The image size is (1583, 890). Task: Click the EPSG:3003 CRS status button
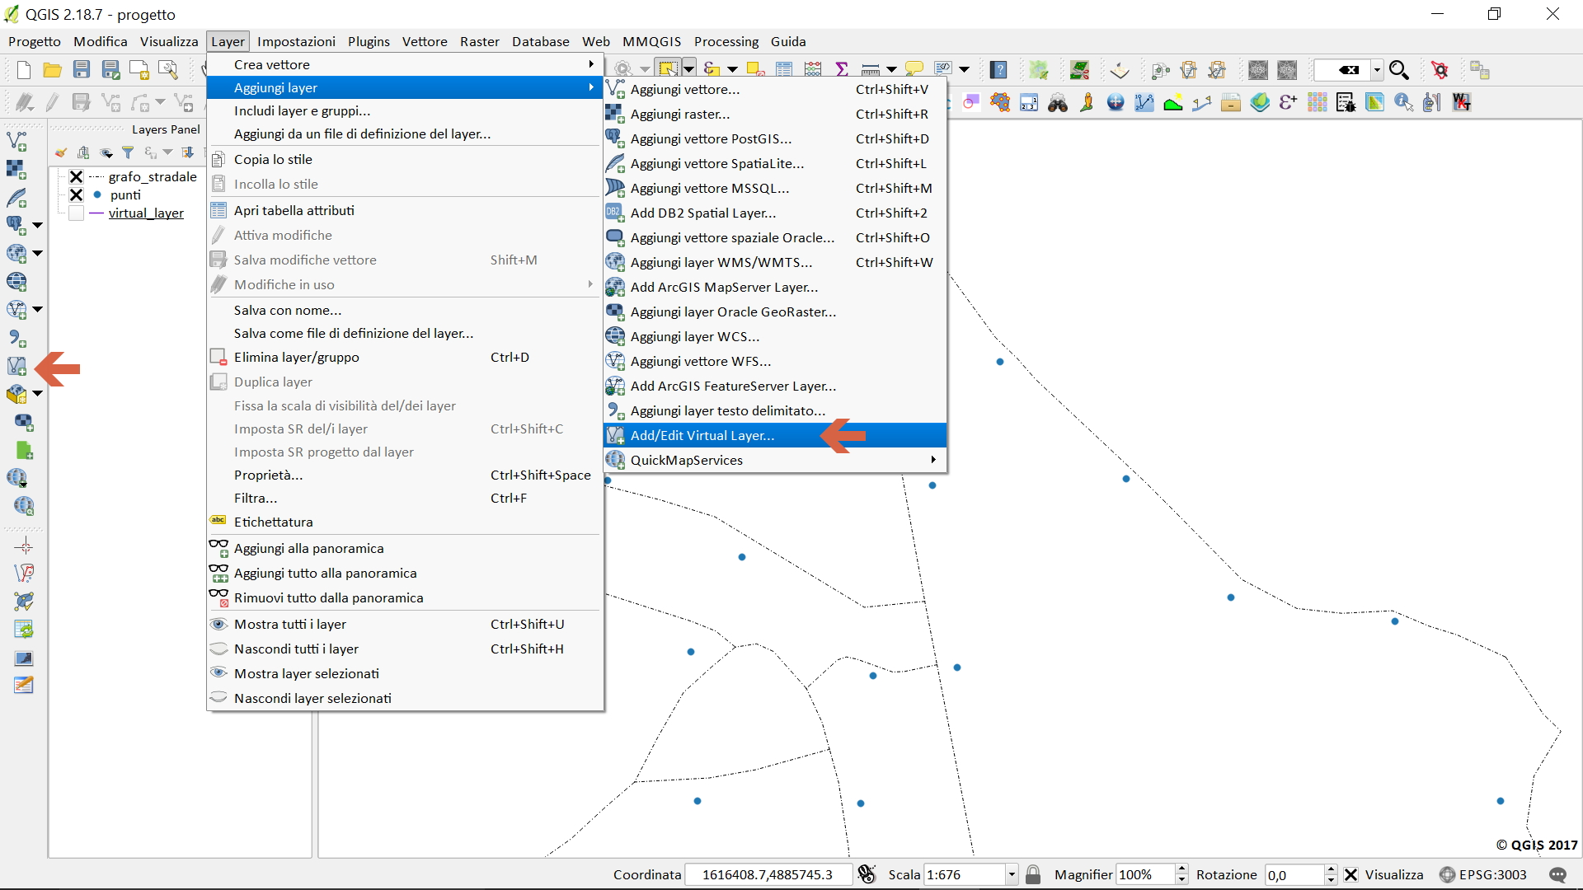point(1483,875)
